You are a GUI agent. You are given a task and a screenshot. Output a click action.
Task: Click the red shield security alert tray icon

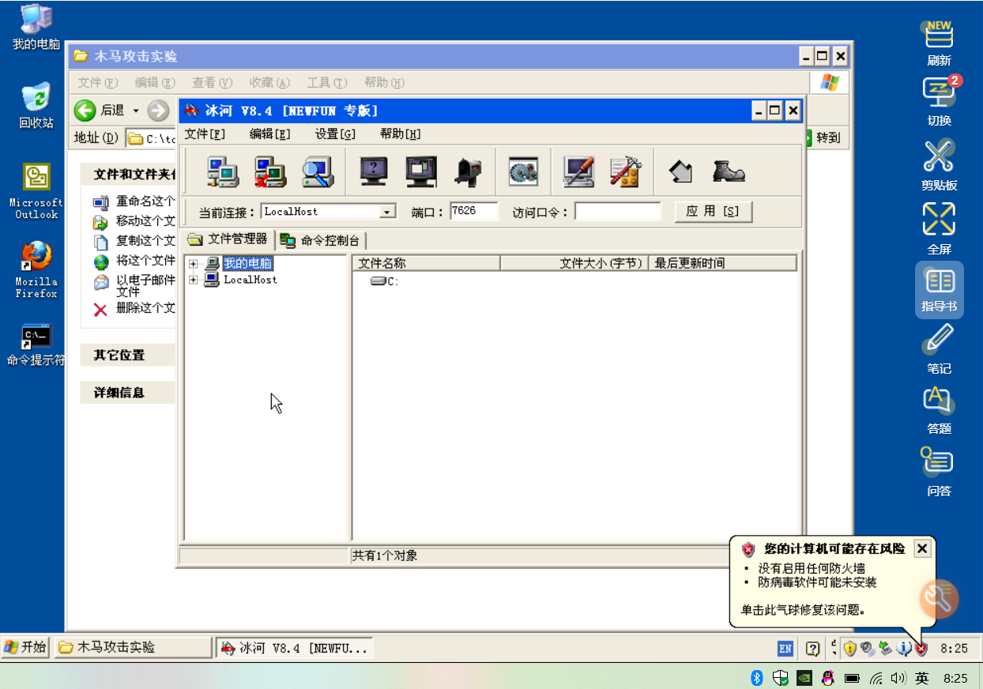[x=921, y=649]
